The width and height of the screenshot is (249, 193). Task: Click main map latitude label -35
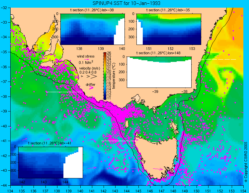(4, 52)
